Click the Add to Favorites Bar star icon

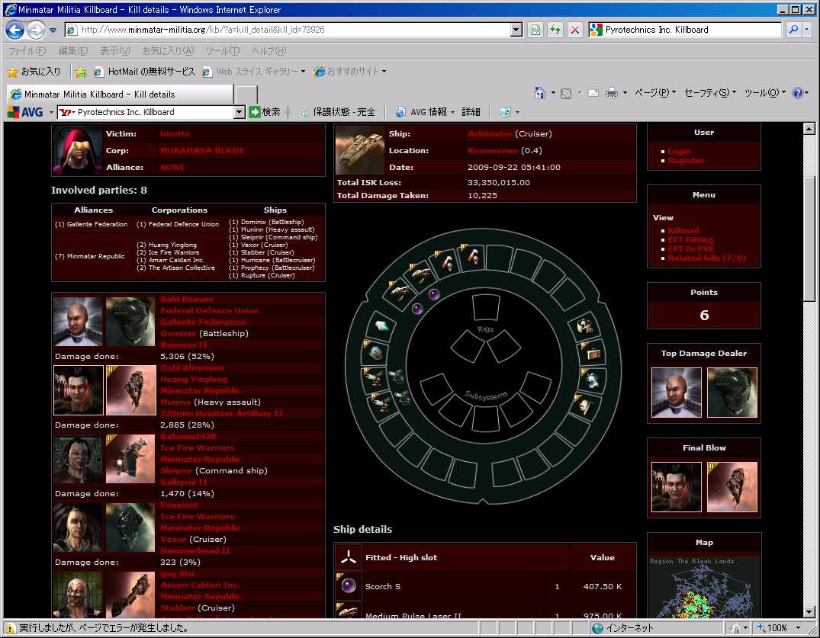[x=81, y=72]
